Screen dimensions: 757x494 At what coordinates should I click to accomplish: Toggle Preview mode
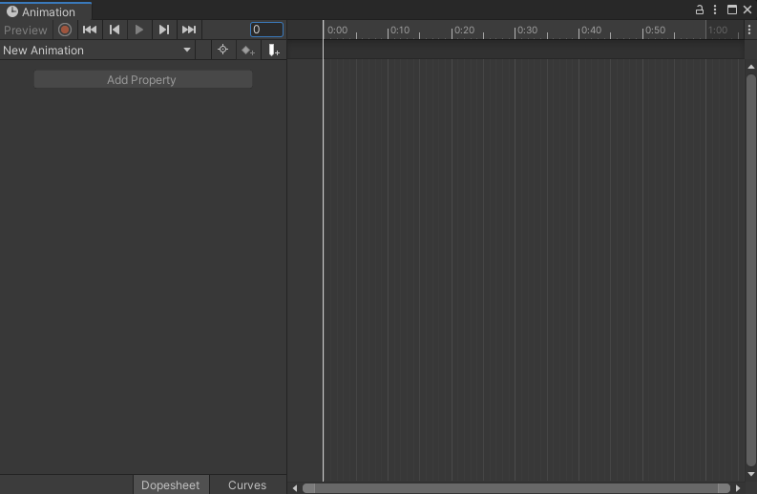tap(26, 30)
